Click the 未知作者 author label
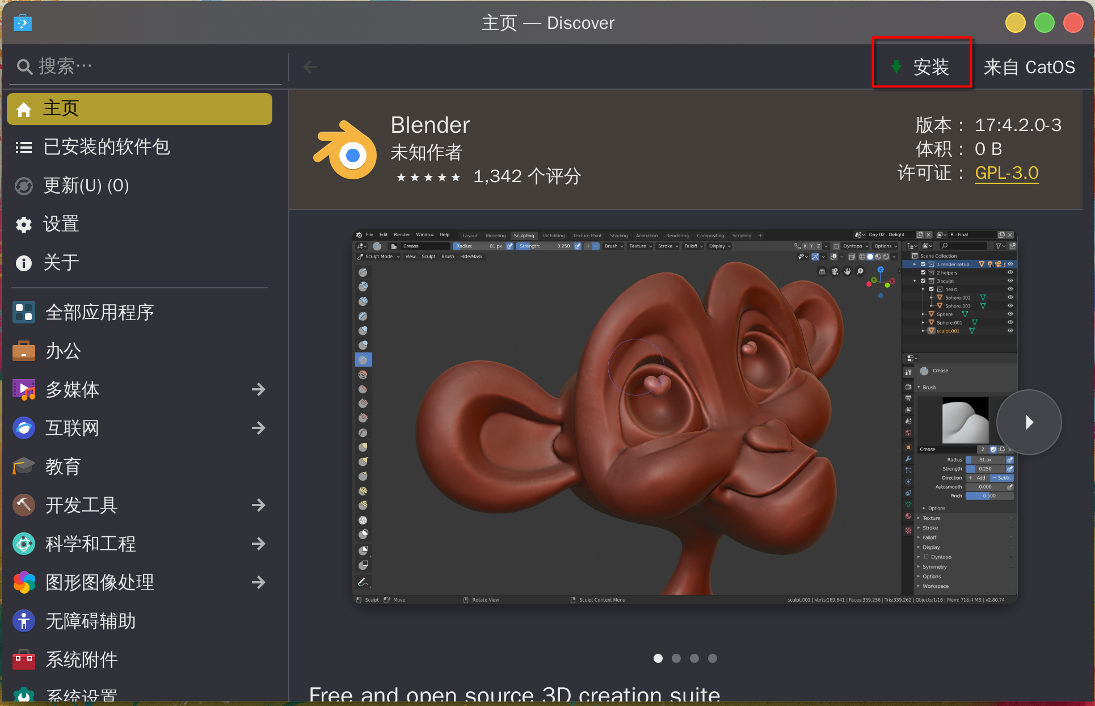Viewport: 1095px width, 706px height. [x=427, y=152]
